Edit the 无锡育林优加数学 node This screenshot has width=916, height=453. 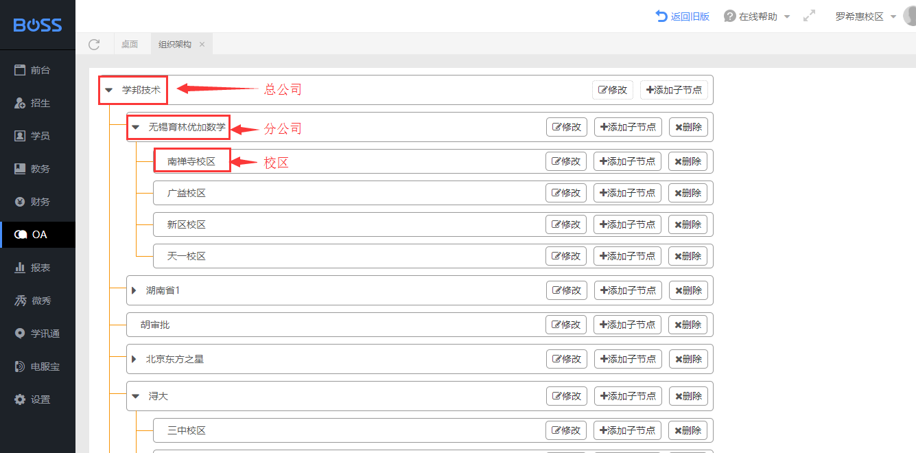567,127
